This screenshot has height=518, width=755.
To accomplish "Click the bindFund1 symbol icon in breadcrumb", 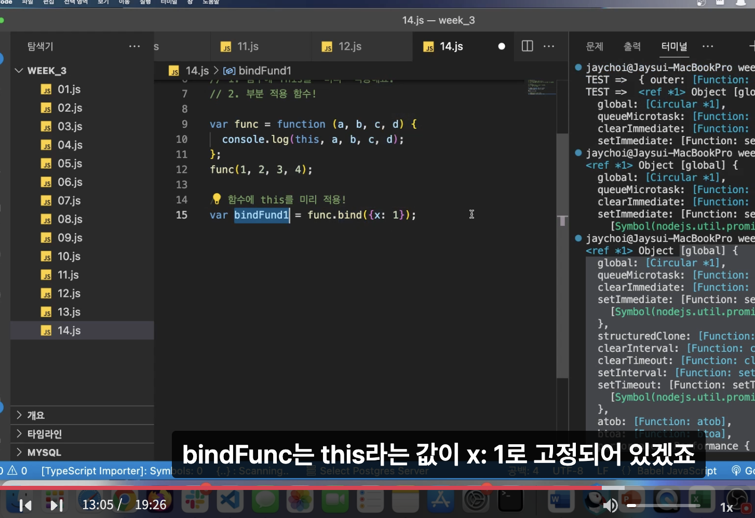I will point(230,71).
